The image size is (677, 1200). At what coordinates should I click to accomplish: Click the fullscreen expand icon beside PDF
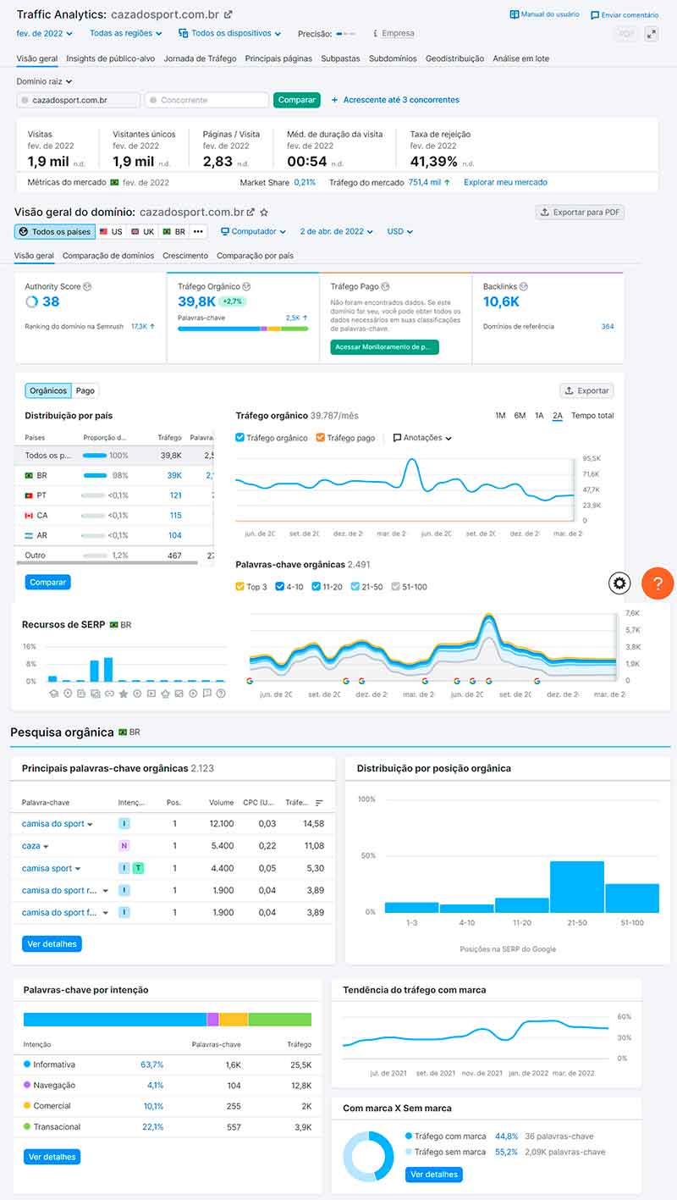click(x=651, y=34)
